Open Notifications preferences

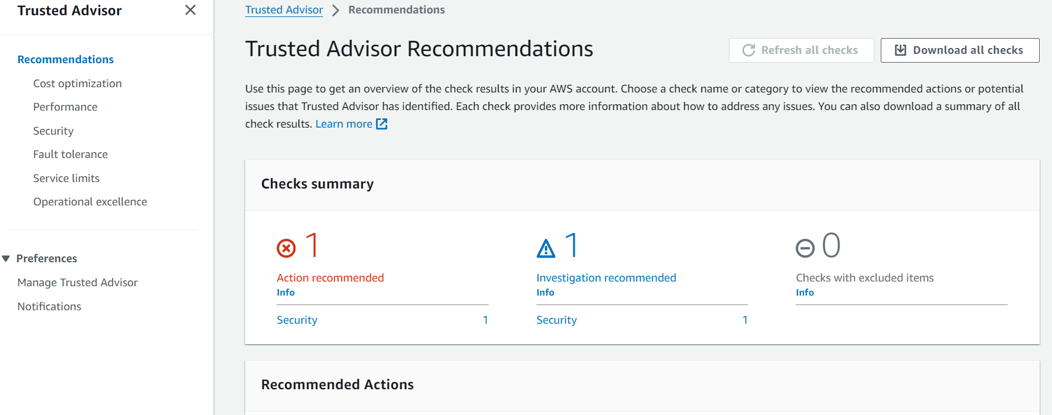[49, 307]
